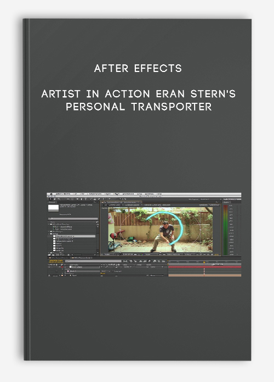Open the Apple menu
274x382 pixels.
coord(52,194)
